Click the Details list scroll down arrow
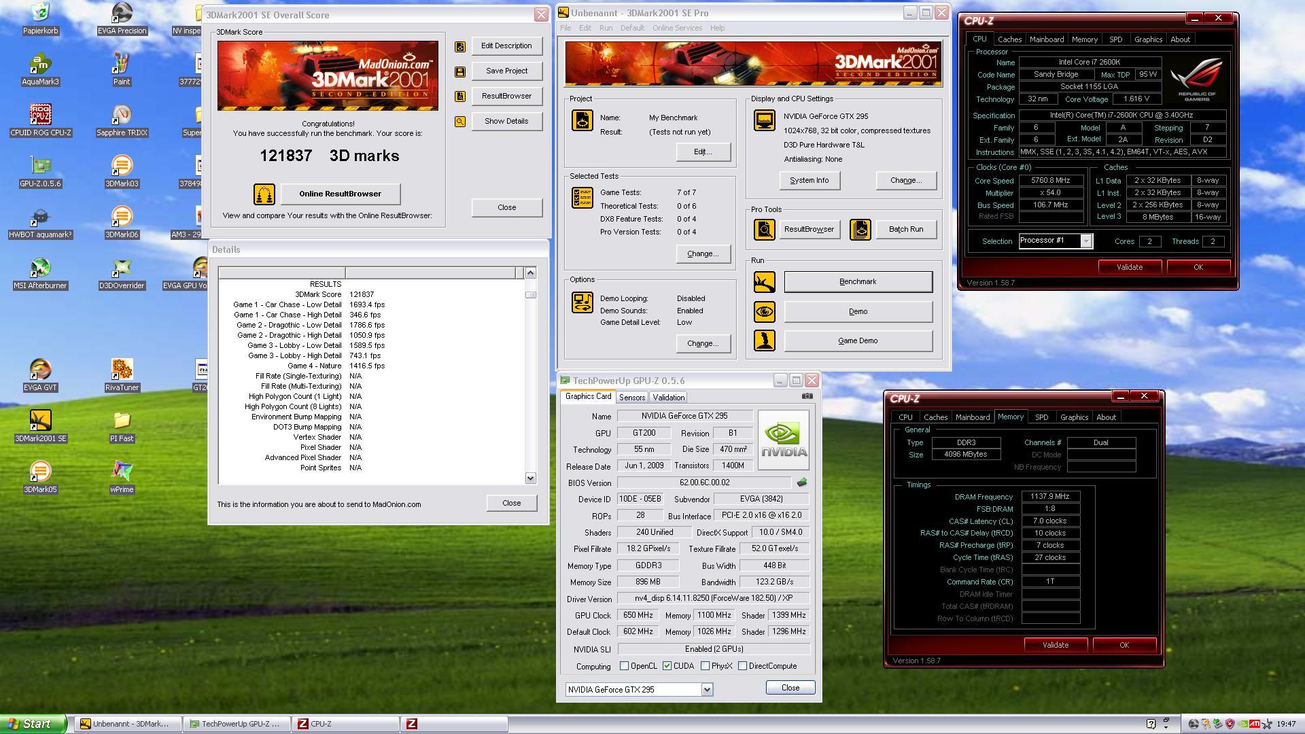The width and height of the screenshot is (1305, 734). [x=530, y=478]
